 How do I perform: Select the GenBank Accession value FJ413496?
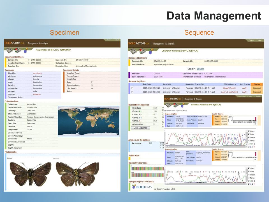pos(208,74)
